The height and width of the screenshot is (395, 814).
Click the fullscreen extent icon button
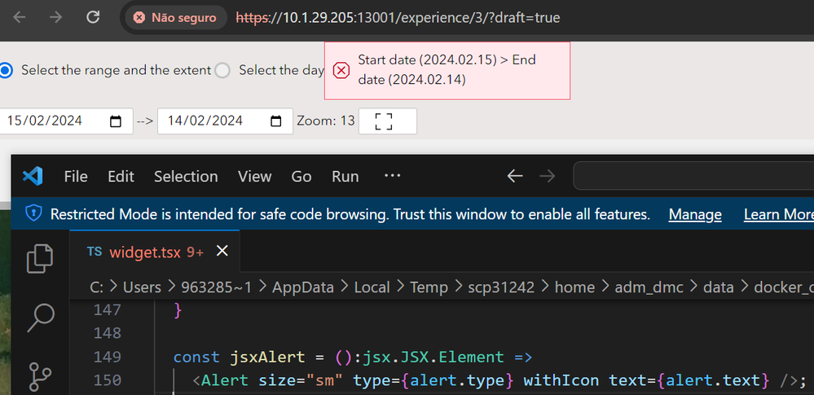[382, 121]
